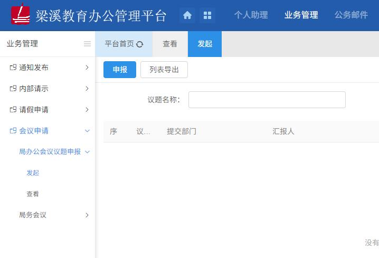Open 局办公会议议题申报 sidebar item

coord(50,152)
